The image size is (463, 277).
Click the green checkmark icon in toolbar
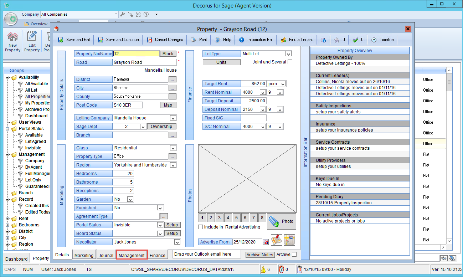[355, 40]
